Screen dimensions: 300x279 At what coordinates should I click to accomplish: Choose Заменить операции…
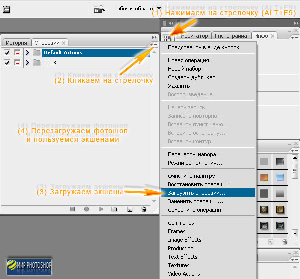pos(208,201)
